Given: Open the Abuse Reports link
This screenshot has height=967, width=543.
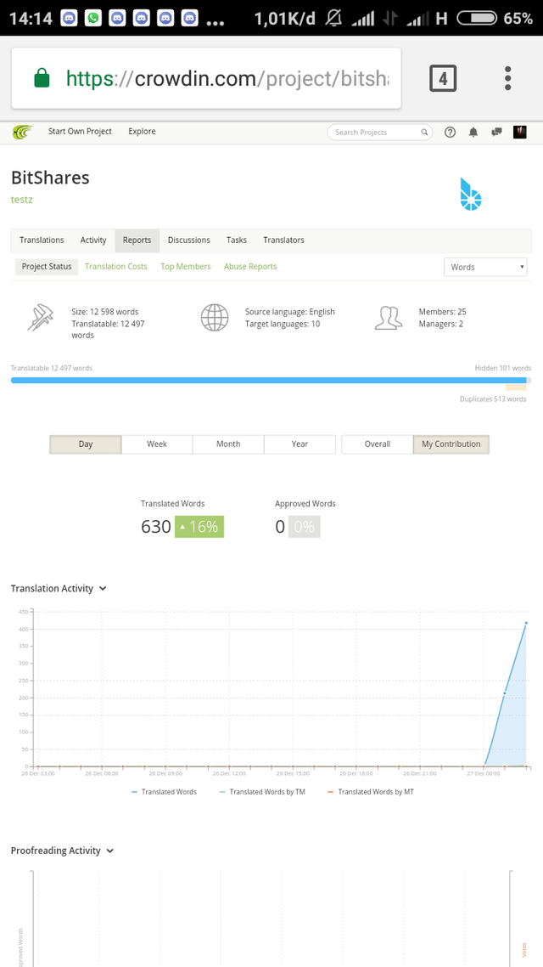Looking at the screenshot, I should 250,267.
